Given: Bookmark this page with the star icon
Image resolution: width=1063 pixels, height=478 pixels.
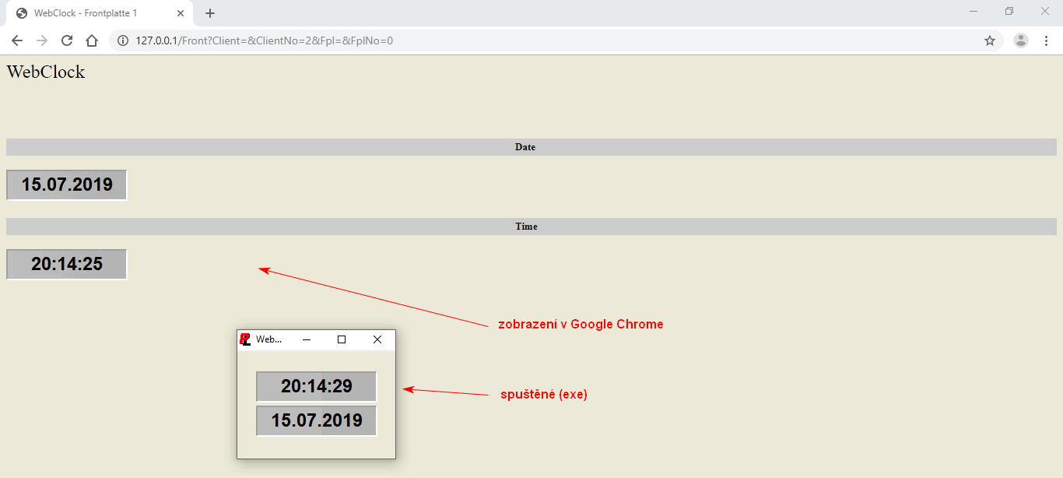Looking at the screenshot, I should 989,40.
